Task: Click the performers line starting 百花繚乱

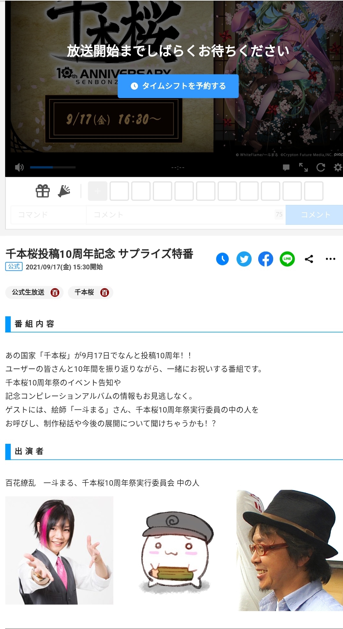Action: click(102, 483)
